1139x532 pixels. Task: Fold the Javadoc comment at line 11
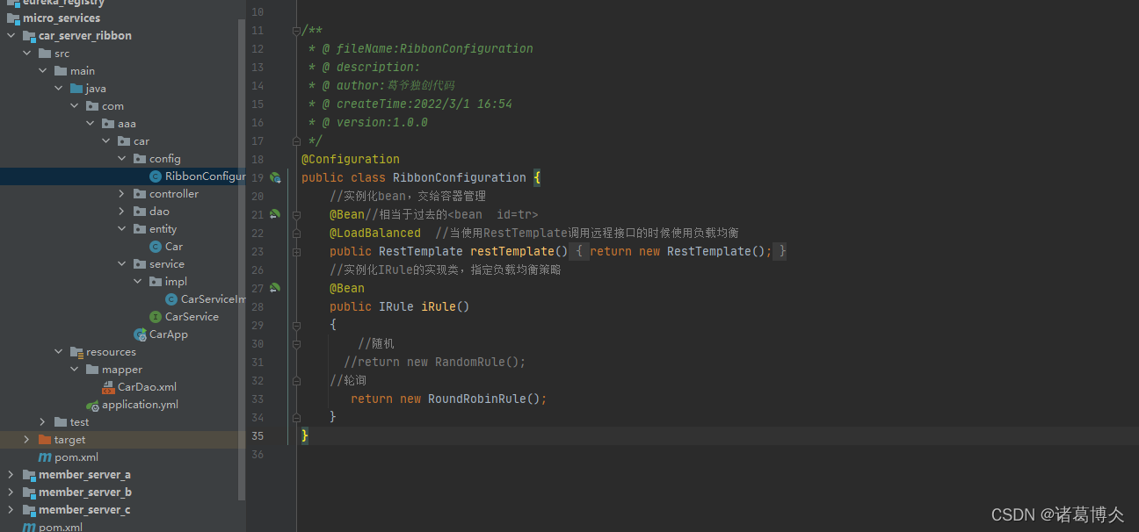coord(296,31)
